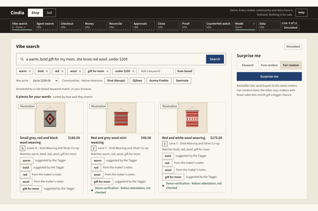Click the $48.00 price

[x=146, y=138]
